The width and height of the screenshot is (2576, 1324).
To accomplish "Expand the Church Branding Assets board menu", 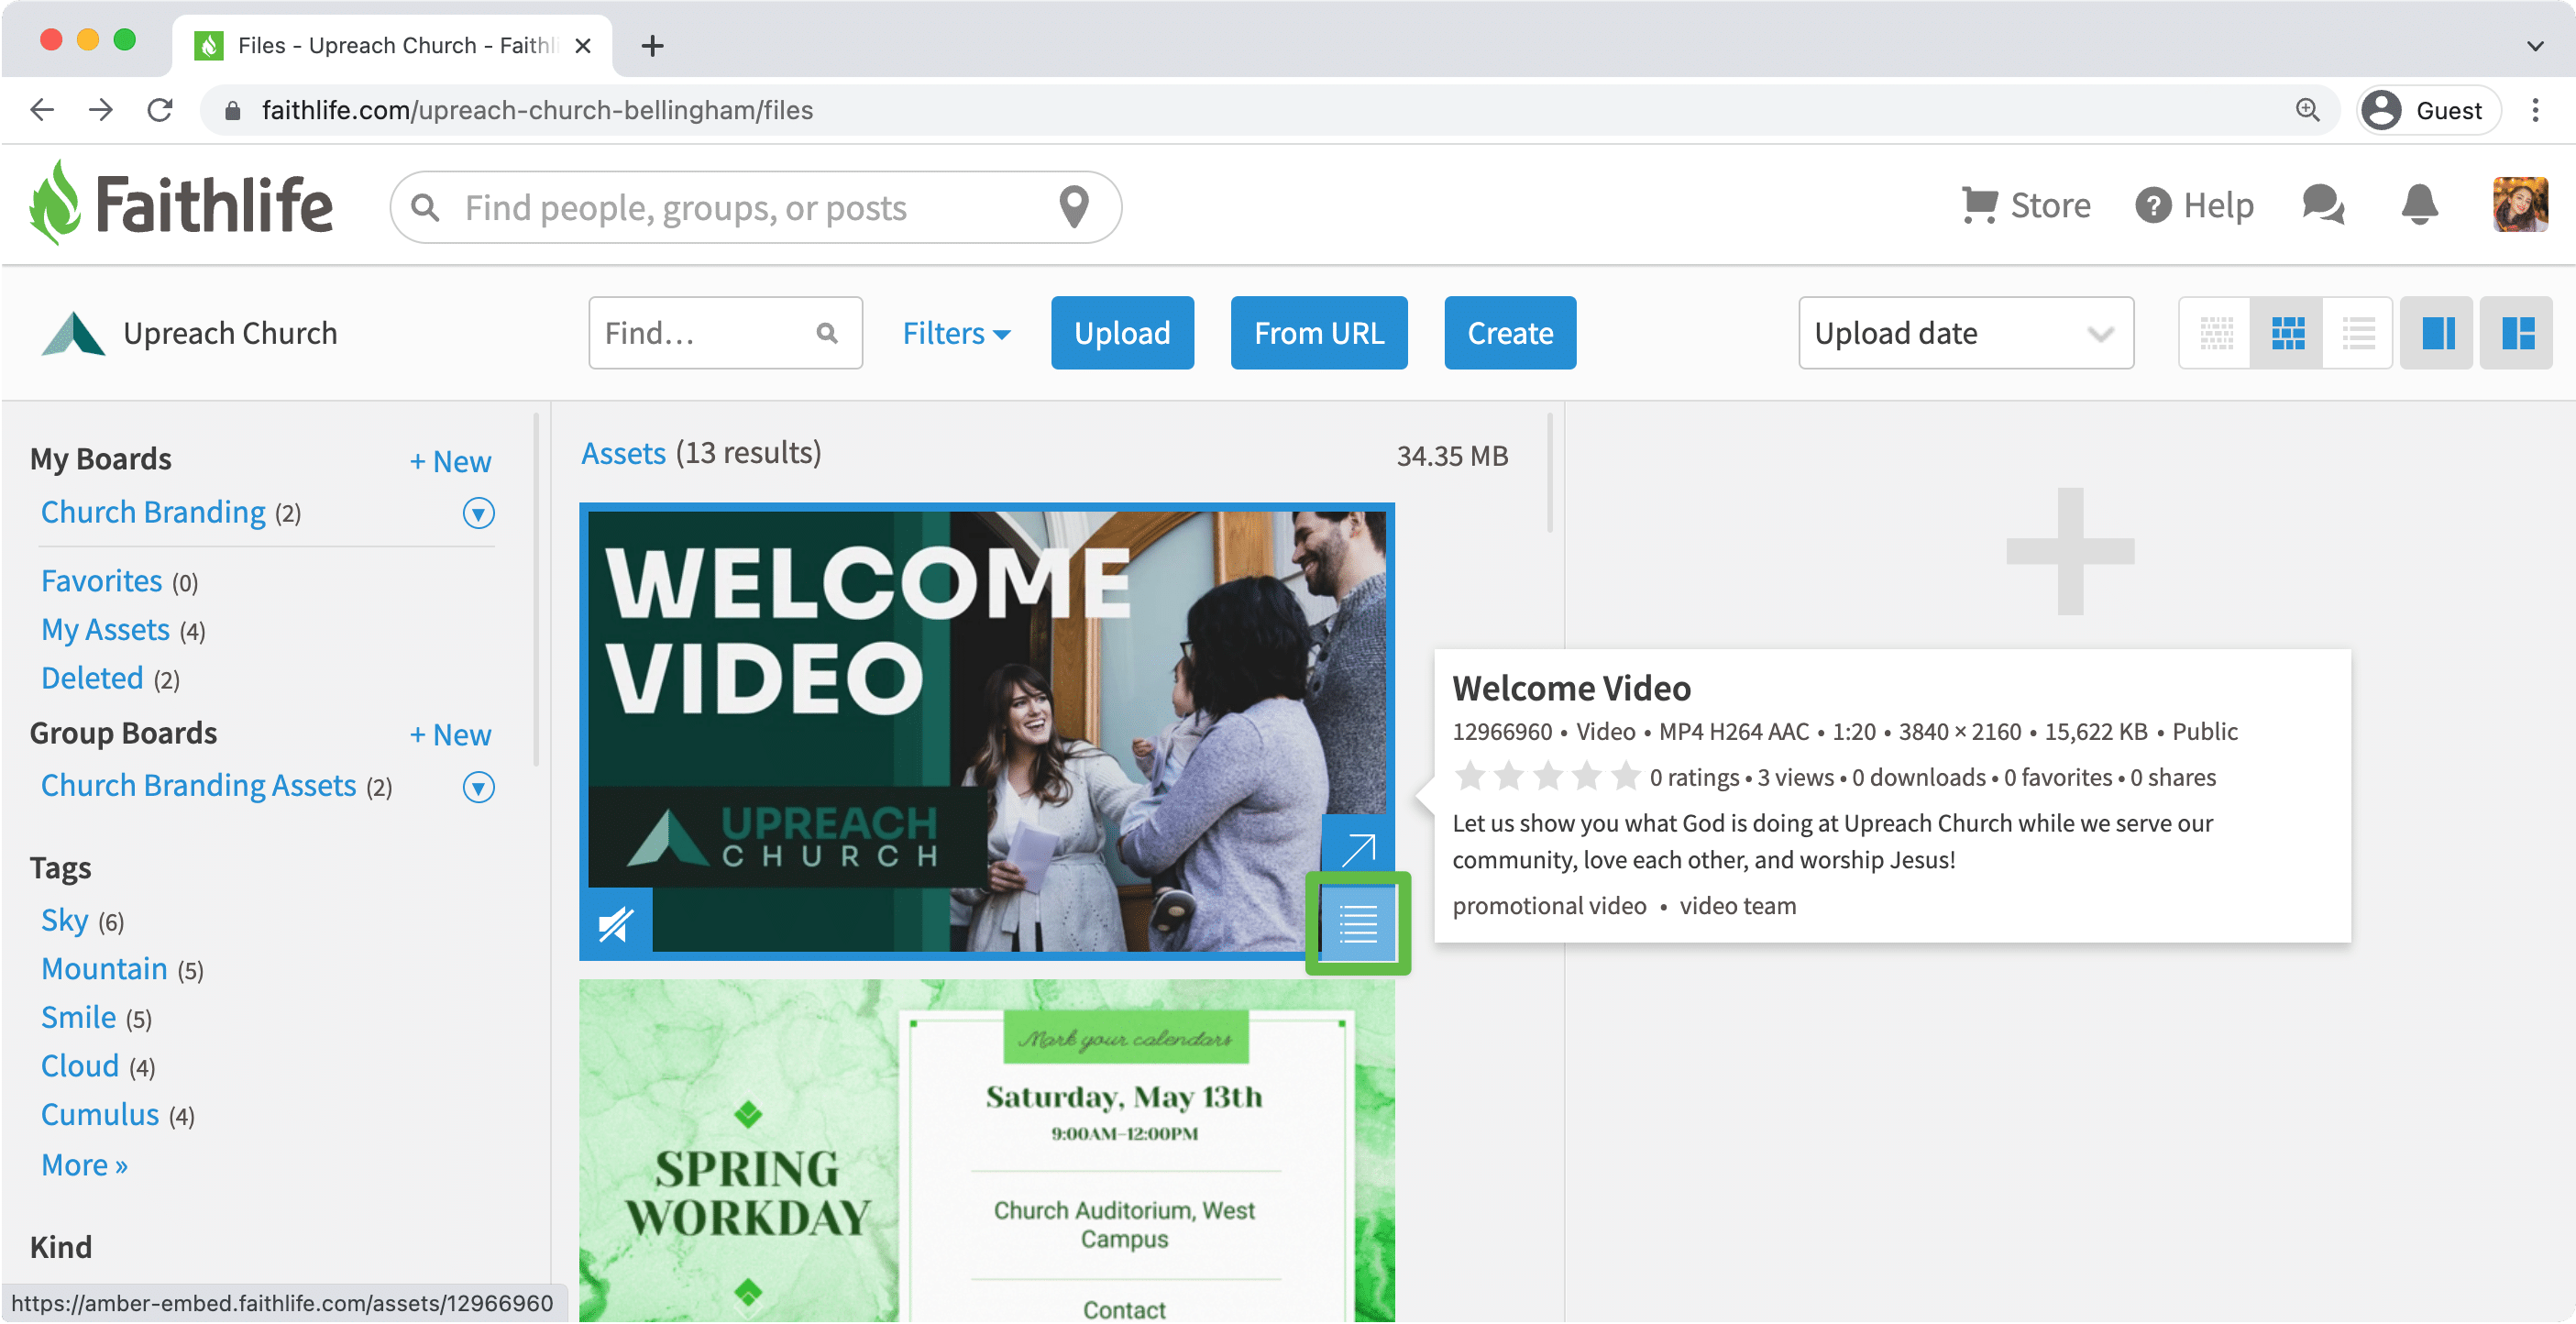I will click(478, 786).
